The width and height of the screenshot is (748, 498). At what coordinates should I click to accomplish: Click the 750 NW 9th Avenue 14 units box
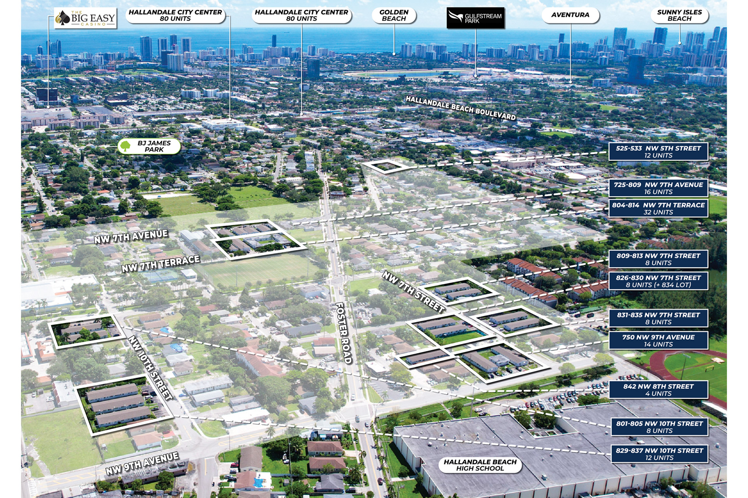(658, 340)
